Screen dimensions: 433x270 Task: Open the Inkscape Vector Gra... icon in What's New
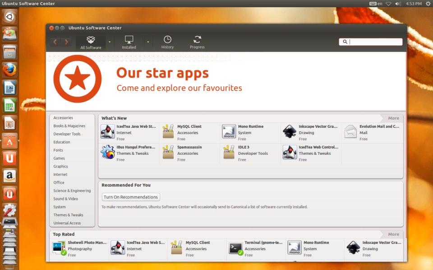click(290, 131)
